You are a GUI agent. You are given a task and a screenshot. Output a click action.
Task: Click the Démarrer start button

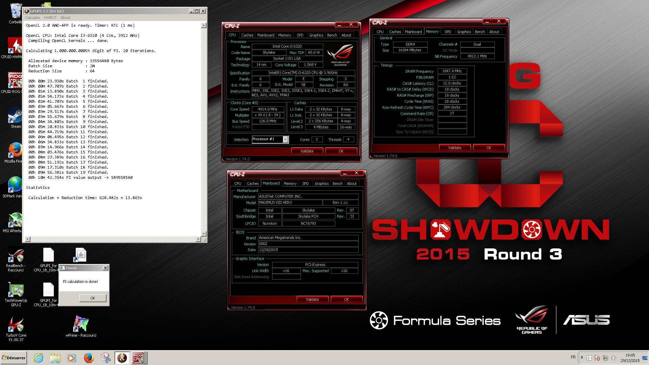click(14, 358)
